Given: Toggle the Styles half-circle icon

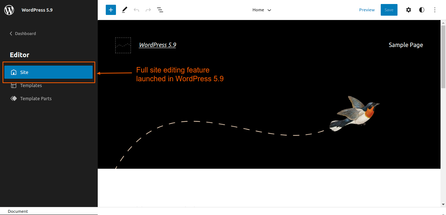Looking at the screenshot, I should (x=422, y=10).
